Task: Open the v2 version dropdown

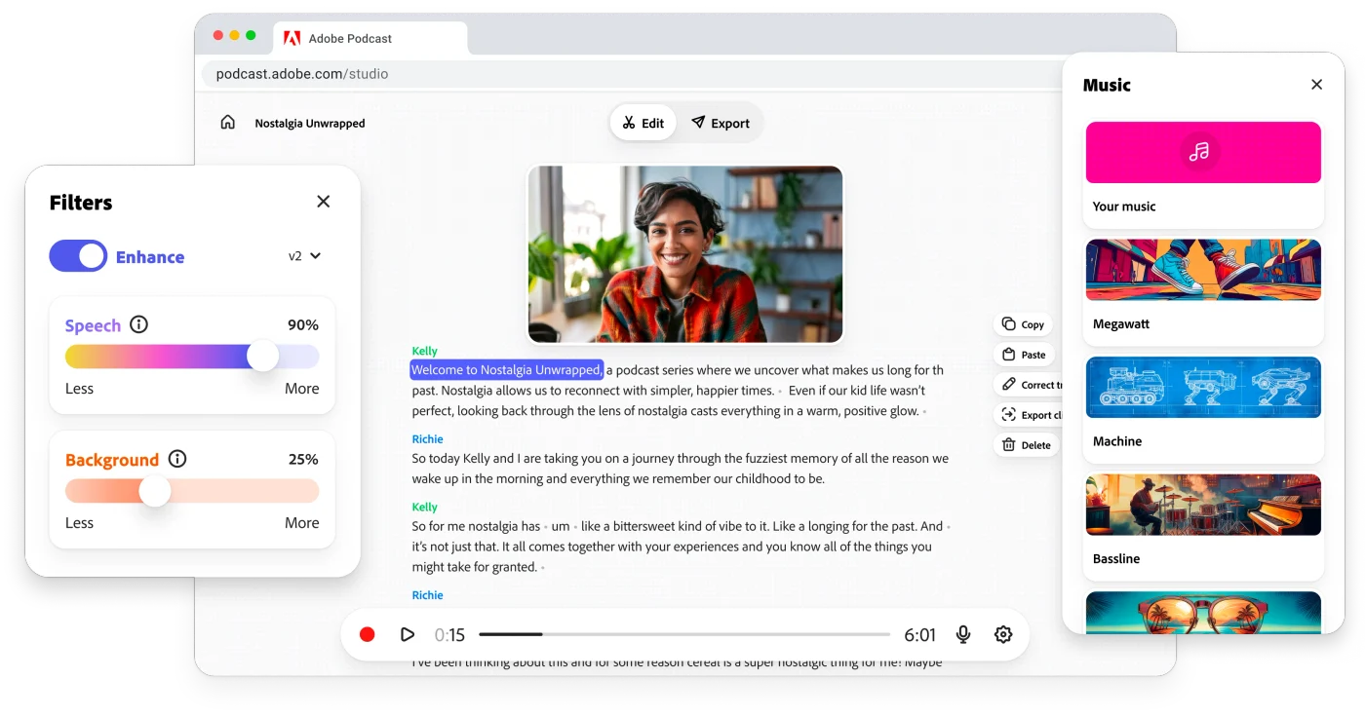Action: [x=305, y=256]
